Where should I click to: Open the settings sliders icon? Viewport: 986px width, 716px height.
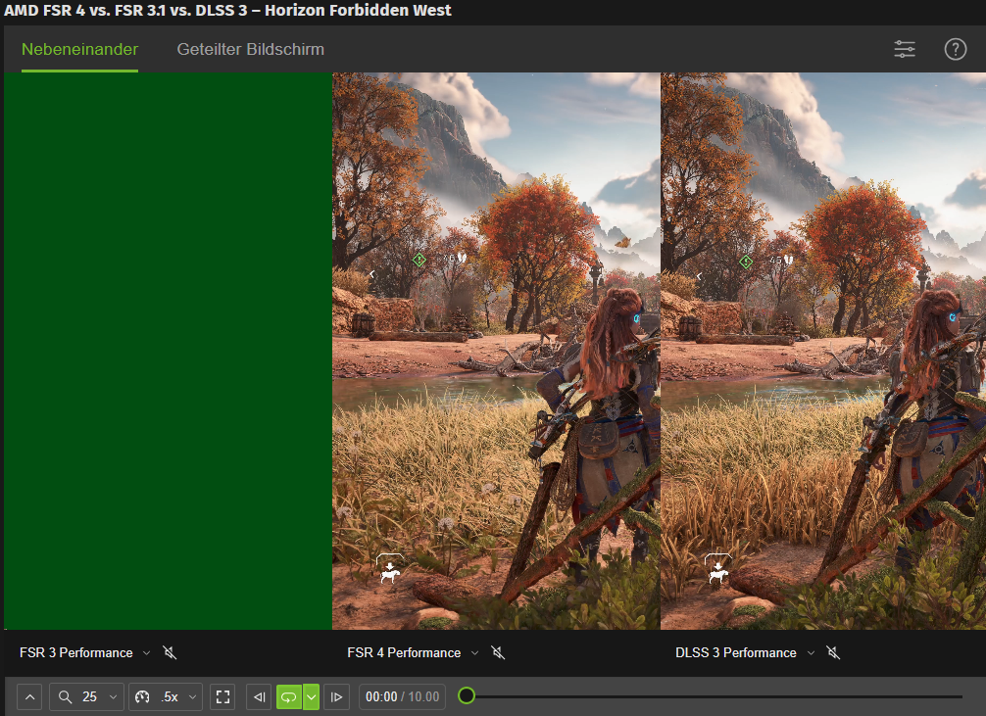[905, 49]
